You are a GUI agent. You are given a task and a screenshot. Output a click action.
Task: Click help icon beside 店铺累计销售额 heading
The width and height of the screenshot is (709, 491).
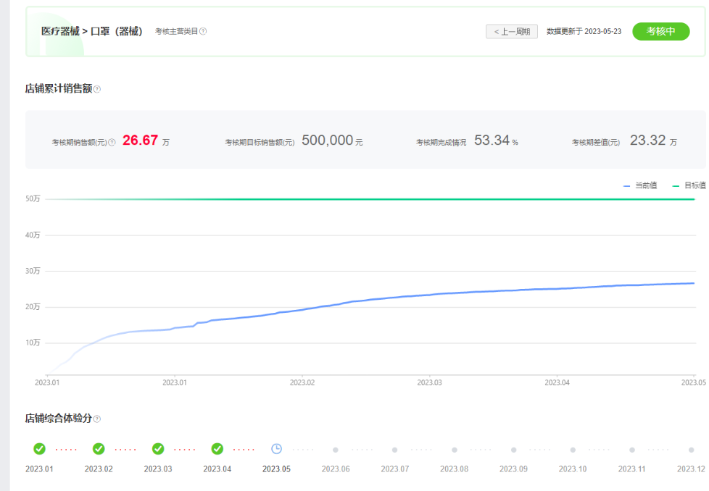click(x=96, y=89)
